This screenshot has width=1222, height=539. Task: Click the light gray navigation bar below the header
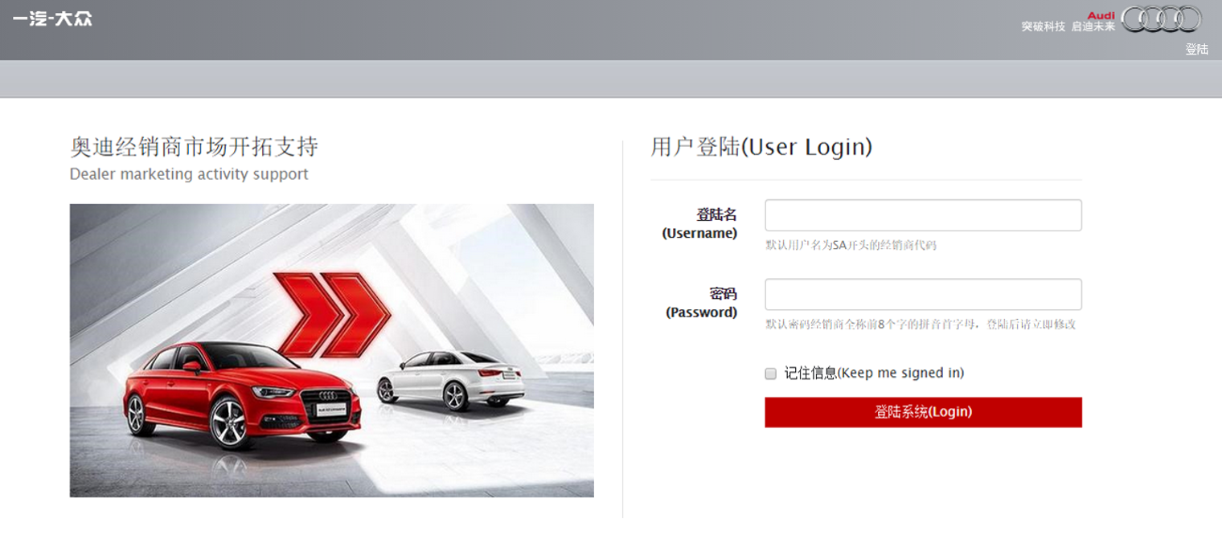[x=611, y=79]
